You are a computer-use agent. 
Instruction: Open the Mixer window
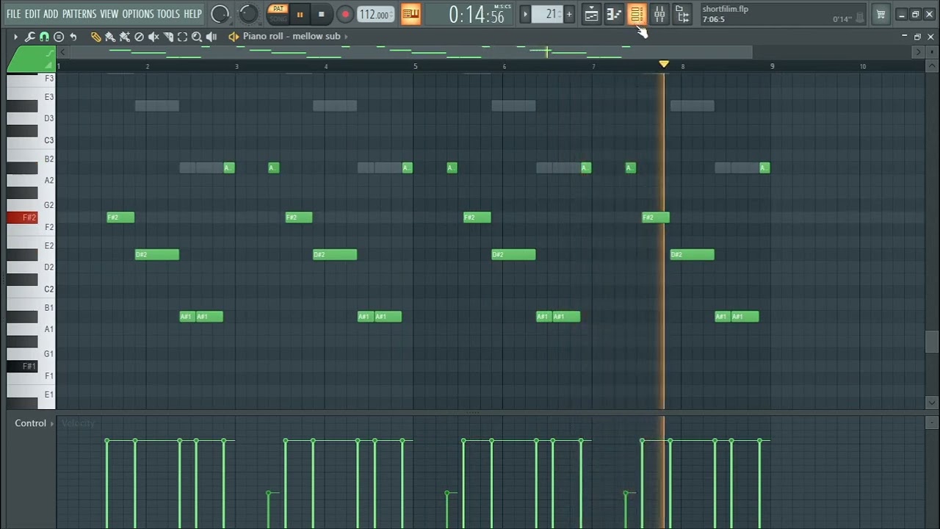[x=659, y=14]
